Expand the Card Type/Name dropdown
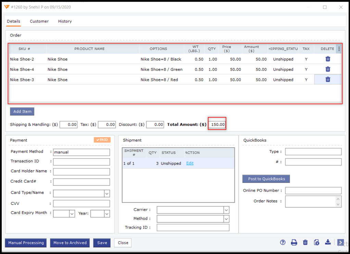 point(107,193)
